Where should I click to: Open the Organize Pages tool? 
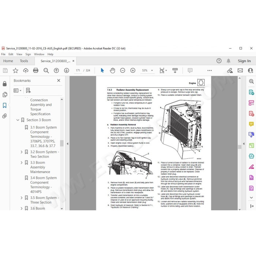[251, 103]
